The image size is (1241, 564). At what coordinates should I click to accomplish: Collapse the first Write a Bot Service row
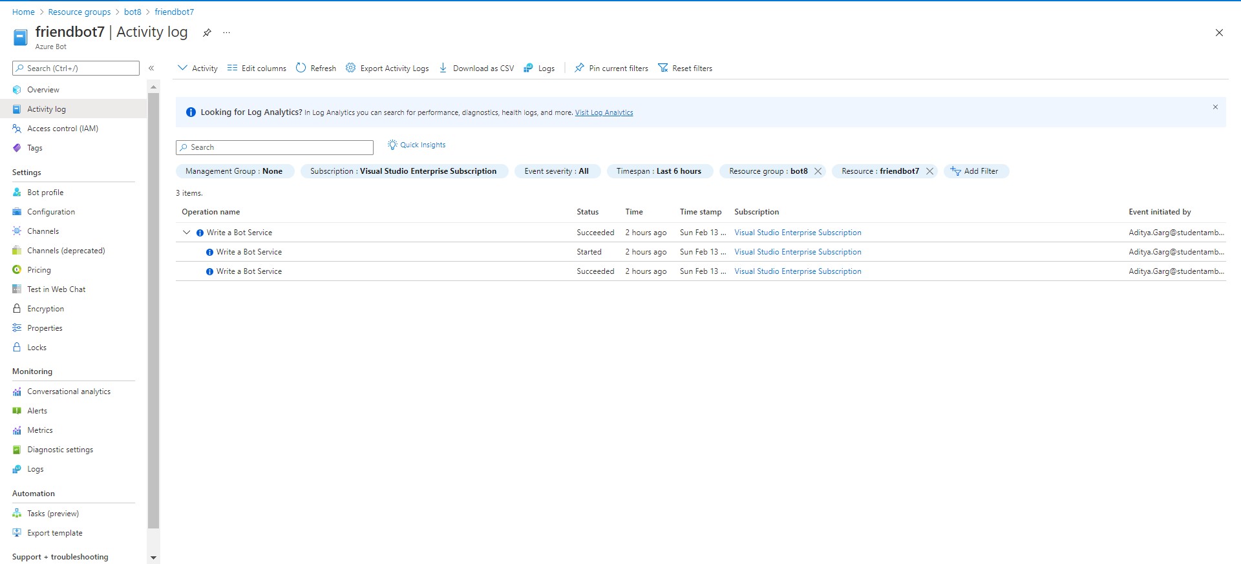187,233
